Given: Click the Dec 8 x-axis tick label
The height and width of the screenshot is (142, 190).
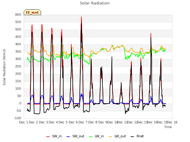Looking at the screenshot, I should tap(93, 122).
